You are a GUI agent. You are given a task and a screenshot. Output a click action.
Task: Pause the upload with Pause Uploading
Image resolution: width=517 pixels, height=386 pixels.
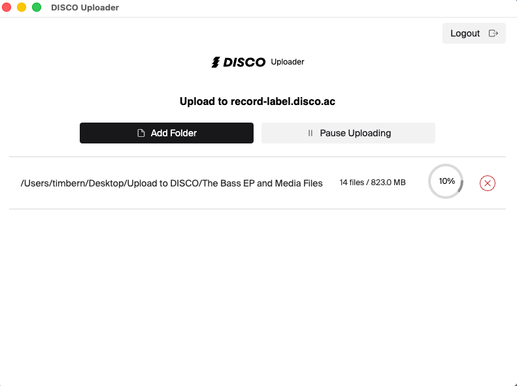pyautogui.click(x=348, y=133)
